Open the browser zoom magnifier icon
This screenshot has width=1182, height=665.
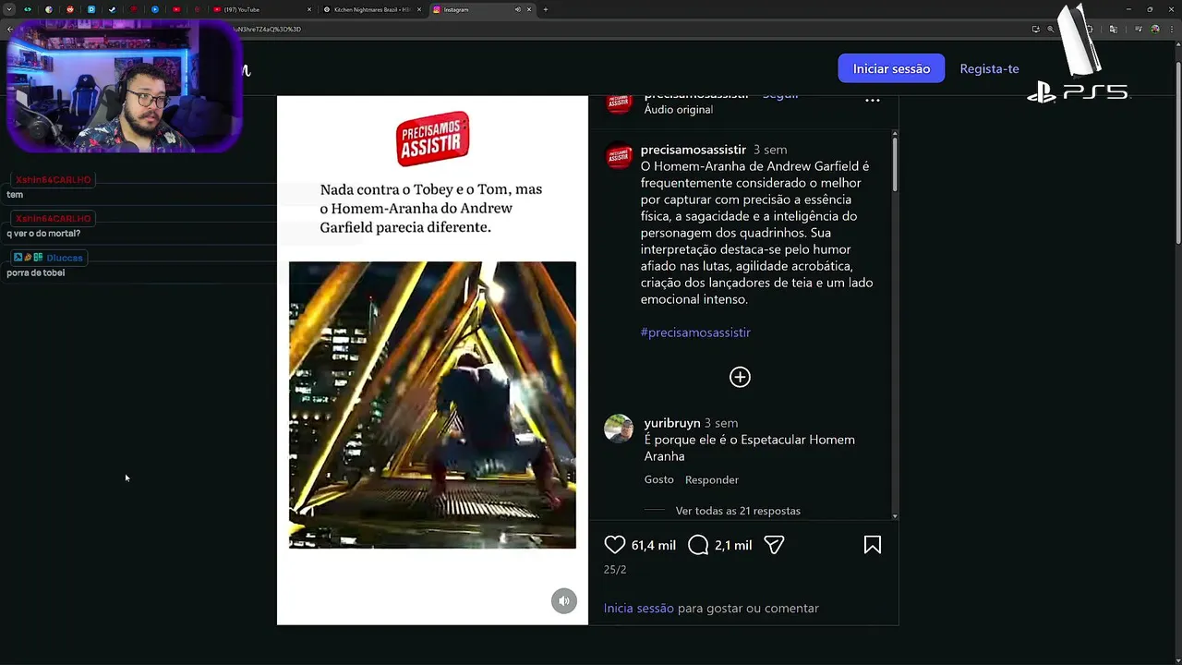(1051, 29)
